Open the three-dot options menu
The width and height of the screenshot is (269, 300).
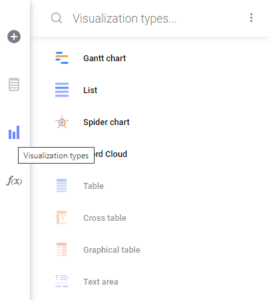point(251,18)
